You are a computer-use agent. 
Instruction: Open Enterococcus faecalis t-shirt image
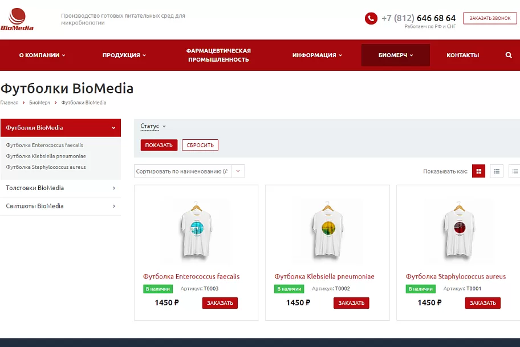[x=196, y=229]
